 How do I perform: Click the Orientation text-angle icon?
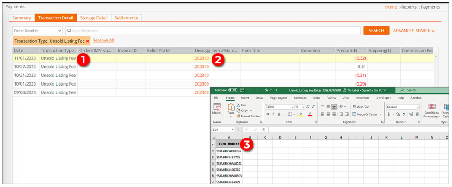coord(342,106)
